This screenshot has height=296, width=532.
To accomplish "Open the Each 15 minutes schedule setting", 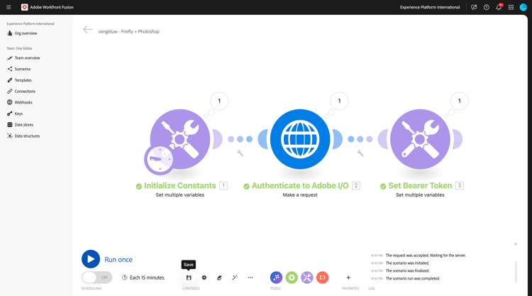I will 143,278.
